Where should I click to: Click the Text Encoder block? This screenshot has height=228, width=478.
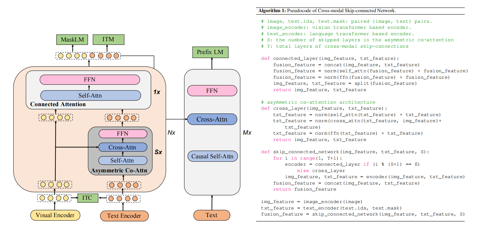pos(124,216)
